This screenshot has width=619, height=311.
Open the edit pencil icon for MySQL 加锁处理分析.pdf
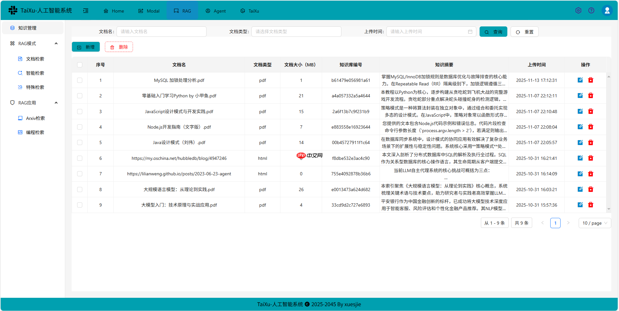point(580,80)
